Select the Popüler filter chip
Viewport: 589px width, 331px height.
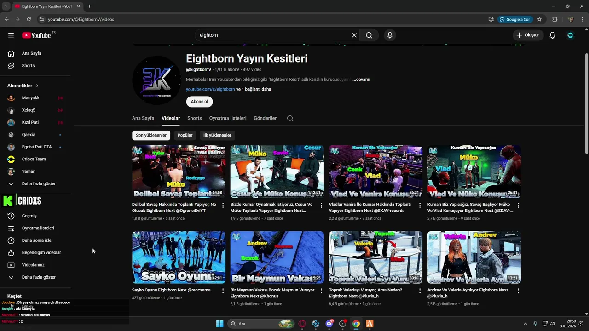(185, 135)
